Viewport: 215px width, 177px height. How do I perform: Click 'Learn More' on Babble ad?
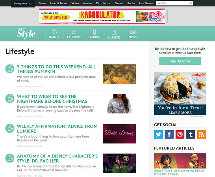coord(180,112)
